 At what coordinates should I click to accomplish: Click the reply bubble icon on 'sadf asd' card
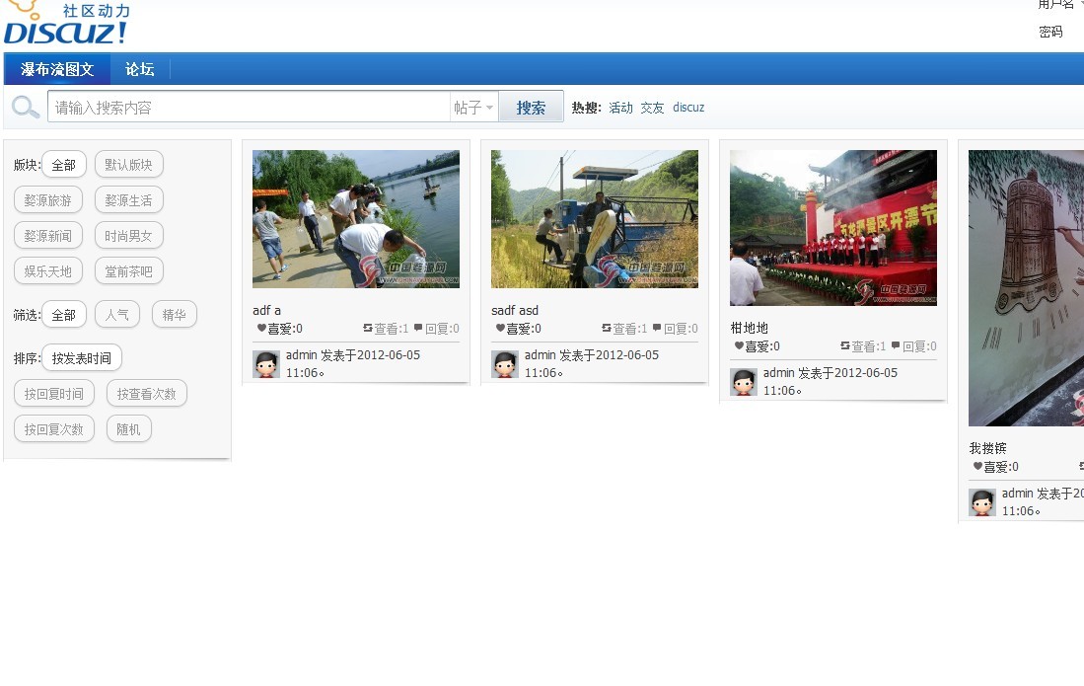tap(657, 328)
